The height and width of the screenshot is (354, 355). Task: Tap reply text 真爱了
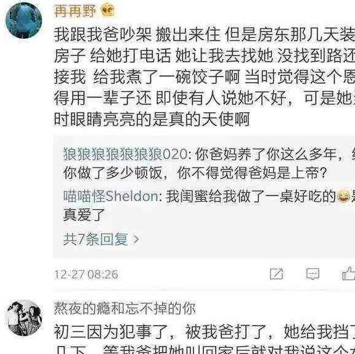pos(84,215)
